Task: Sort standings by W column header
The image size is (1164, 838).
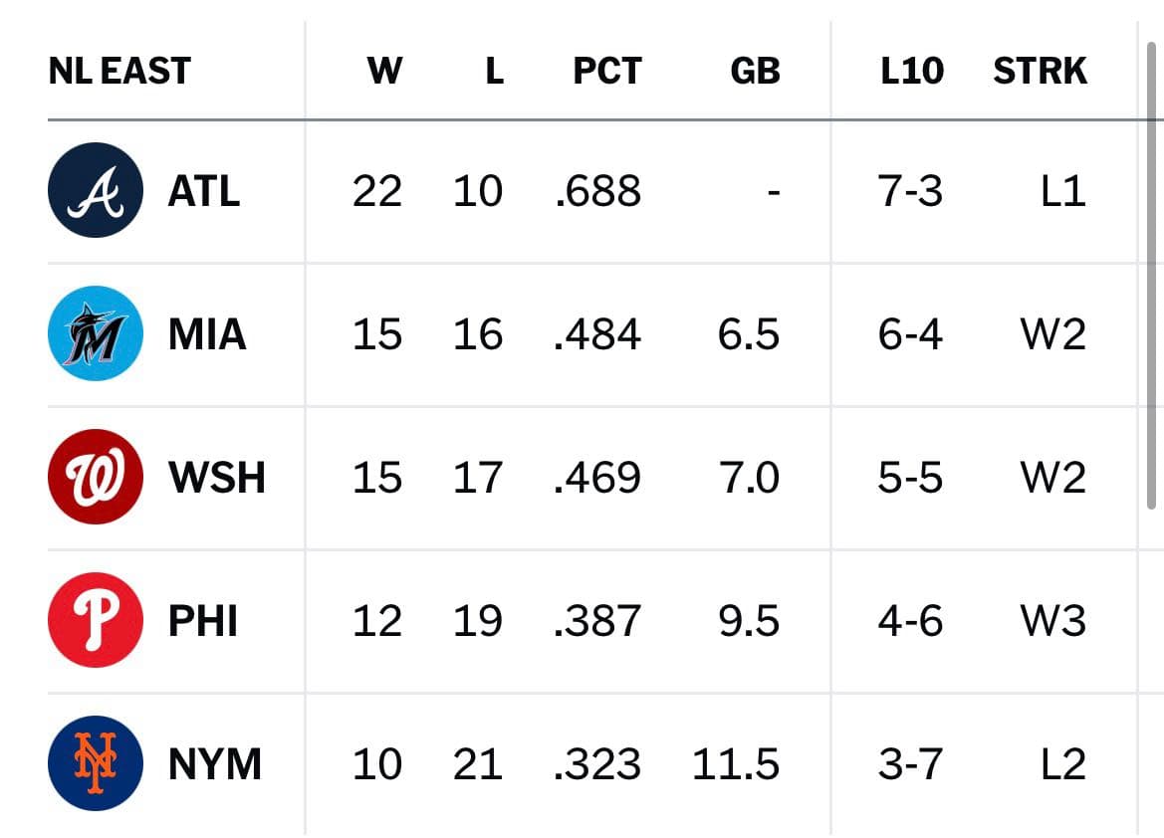Action: 384,72
